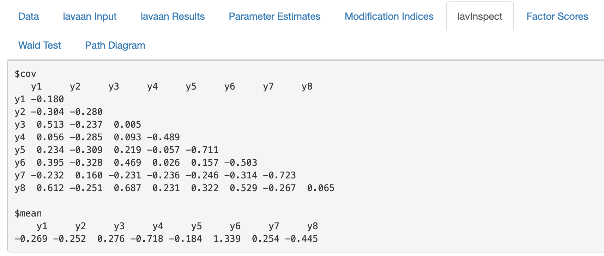Click the -0.711 value in the y5 row
Screen dimensions: 604x256
pos(202,150)
